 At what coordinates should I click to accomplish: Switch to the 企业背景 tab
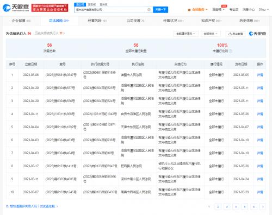[x=21, y=21]
